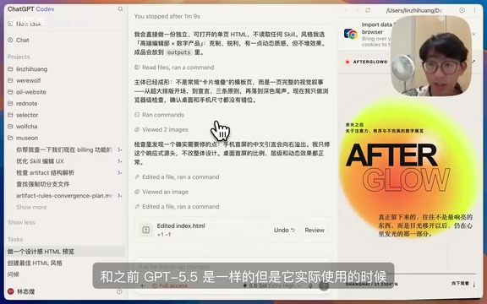Click the preview URL path field

pos(414,10)
